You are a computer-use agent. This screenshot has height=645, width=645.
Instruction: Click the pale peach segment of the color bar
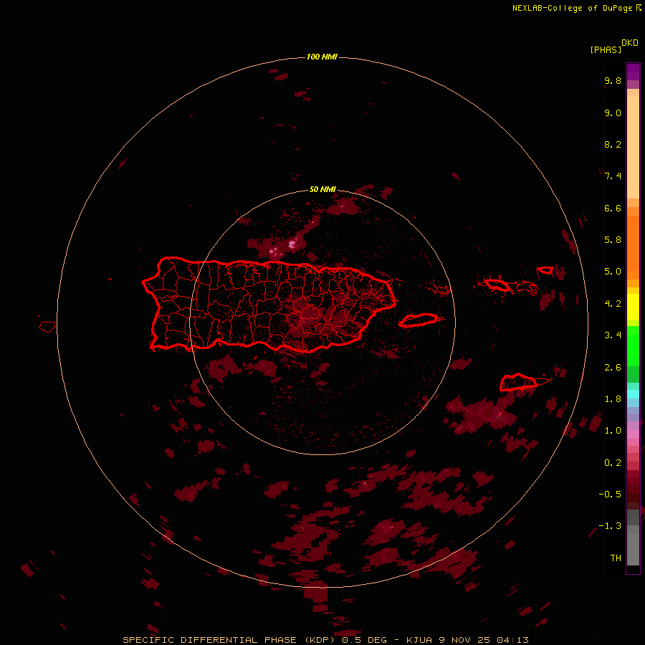[633, 147]
